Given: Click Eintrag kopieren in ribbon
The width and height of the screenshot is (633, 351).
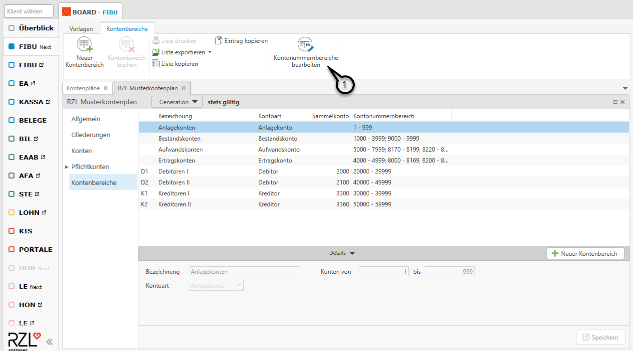Looking at the screenshot, I should (x=242, y=41).
